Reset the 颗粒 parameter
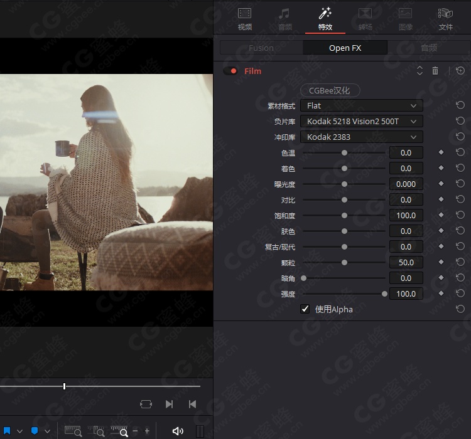The height and width of the screenshot is (439, 471). 460,262
